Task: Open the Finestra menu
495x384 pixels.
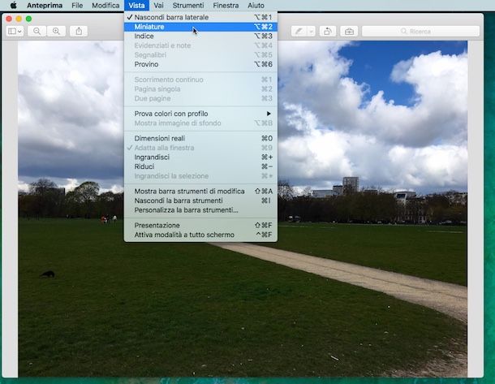Action: pos(226,6)
